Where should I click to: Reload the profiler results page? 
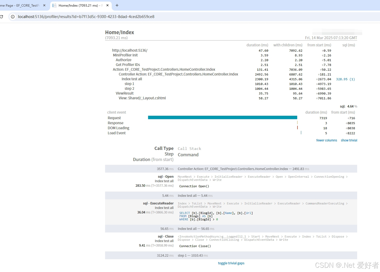pyautogui.click(x=2, y=16)
